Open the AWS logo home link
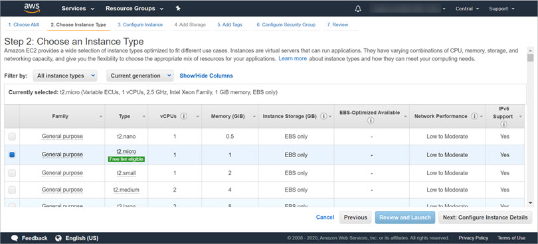 [32, 8]
